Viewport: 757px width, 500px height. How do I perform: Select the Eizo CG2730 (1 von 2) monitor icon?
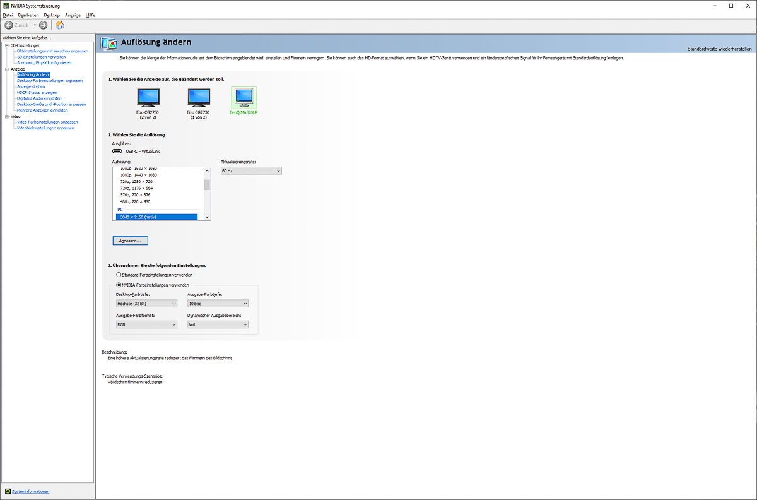[x=199, y=97]
